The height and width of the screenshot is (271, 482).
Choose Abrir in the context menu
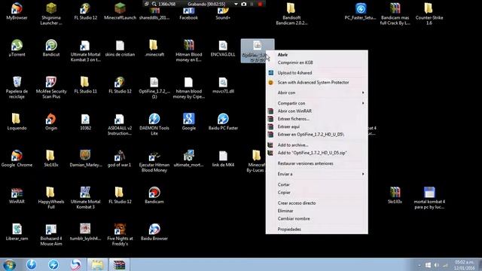pyautogui.click(x=316, y=55)
